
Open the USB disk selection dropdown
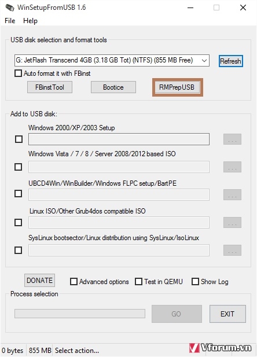pos(112,60)
